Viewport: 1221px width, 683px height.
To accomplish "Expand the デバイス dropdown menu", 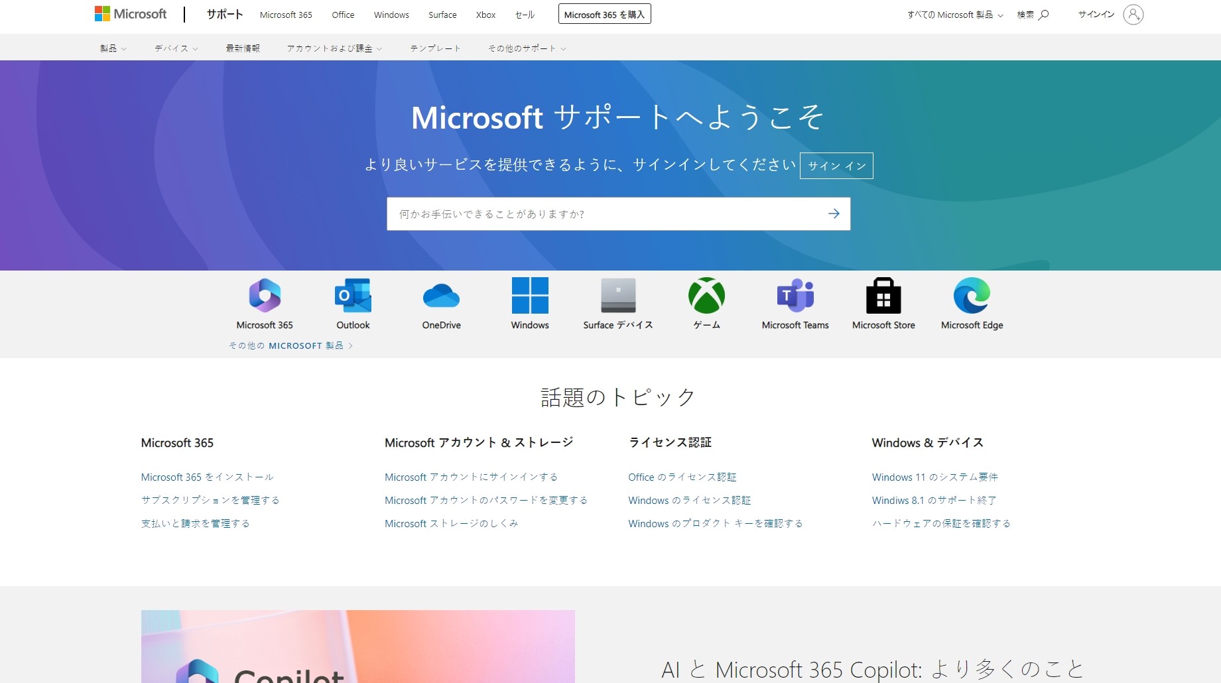I will 176,48.
